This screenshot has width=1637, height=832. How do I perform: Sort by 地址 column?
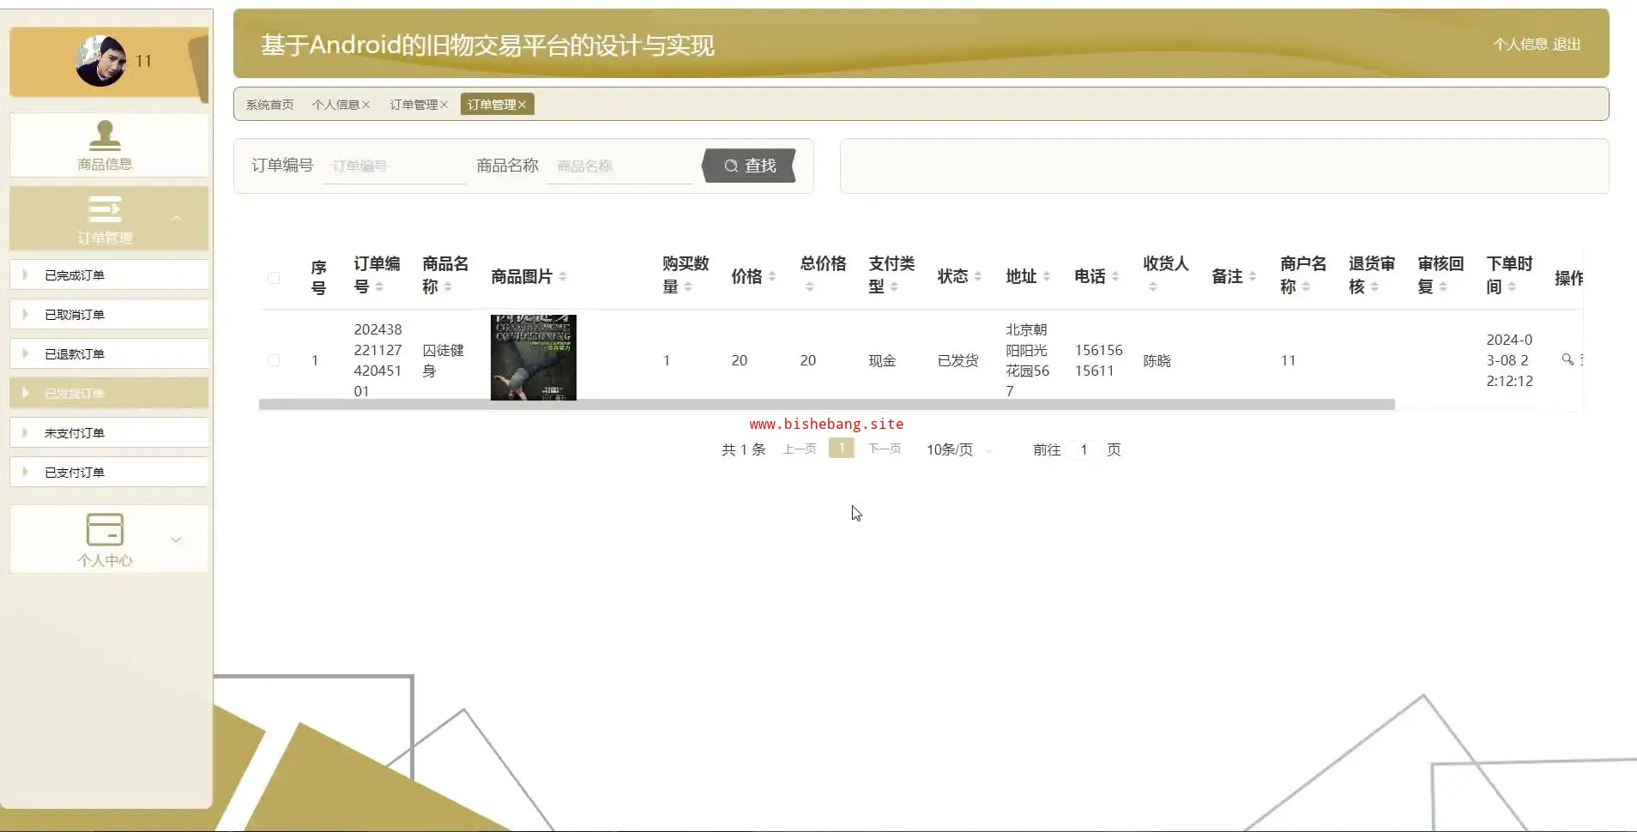1047,276
